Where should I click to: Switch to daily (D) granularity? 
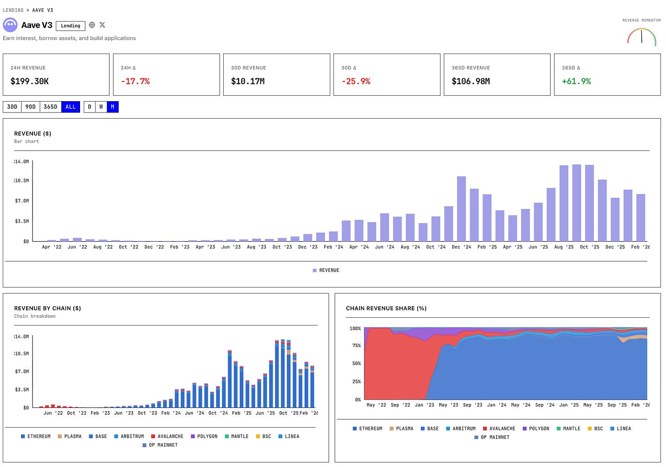(x=90, y=107)
